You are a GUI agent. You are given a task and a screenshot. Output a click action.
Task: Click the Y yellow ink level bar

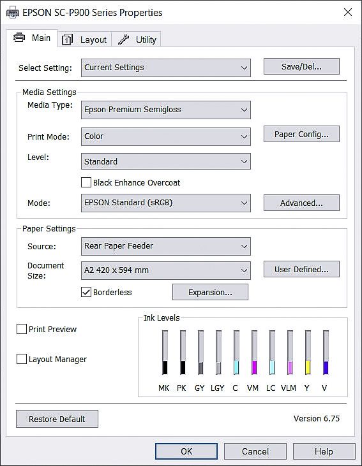click(x=308, y=353)
